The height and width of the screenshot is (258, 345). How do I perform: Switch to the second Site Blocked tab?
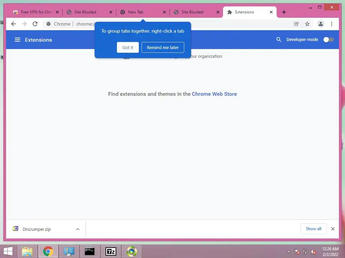(195, 12)
